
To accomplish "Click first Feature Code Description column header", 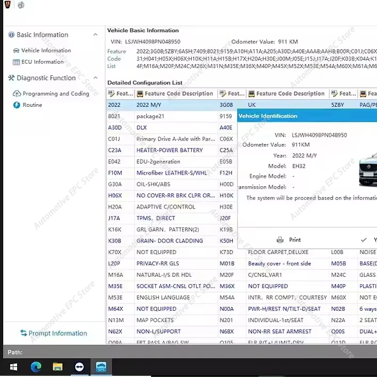I will (x=178, y=93).
